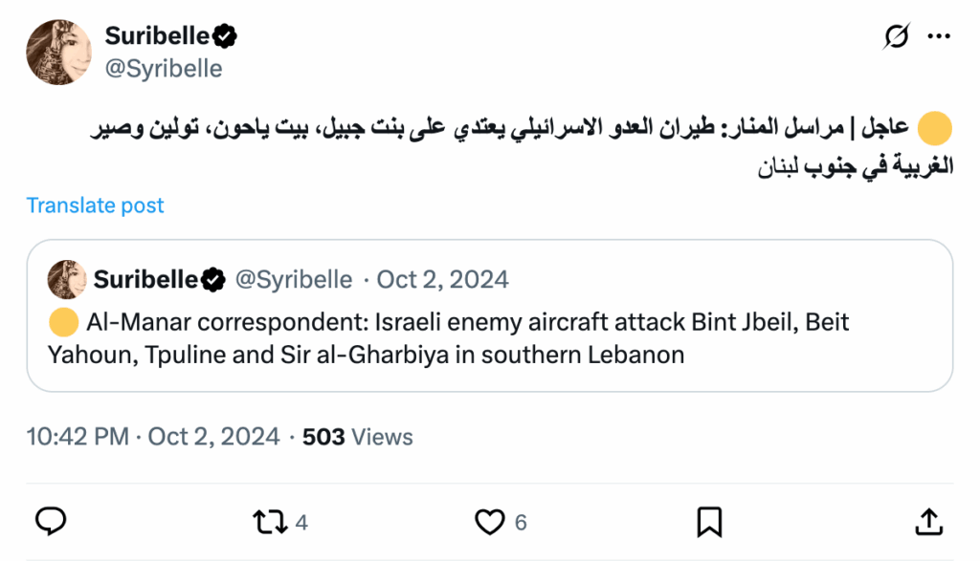Repost this tweet using the retweet icon

[x=267, y=521]
